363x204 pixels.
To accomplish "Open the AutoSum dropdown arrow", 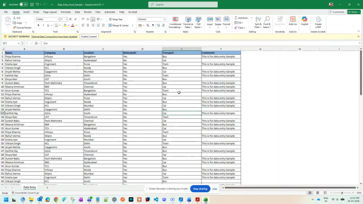I will click(252, 18).
